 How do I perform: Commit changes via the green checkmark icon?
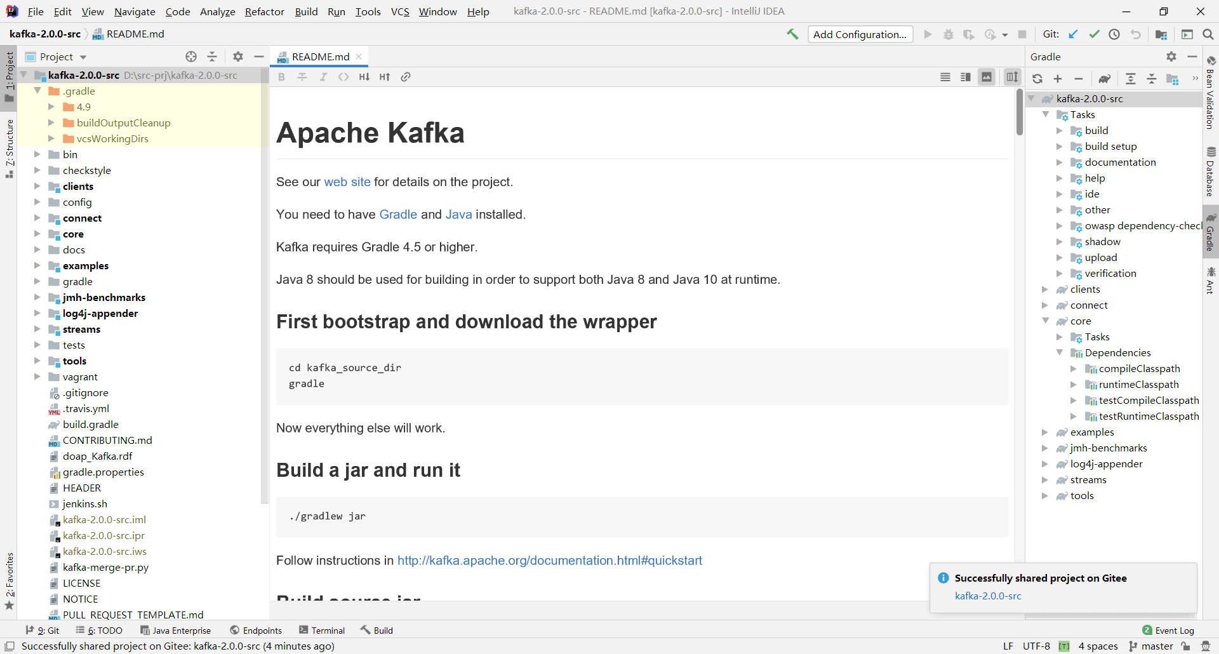pyautogui.click(x=1094, y=34)
